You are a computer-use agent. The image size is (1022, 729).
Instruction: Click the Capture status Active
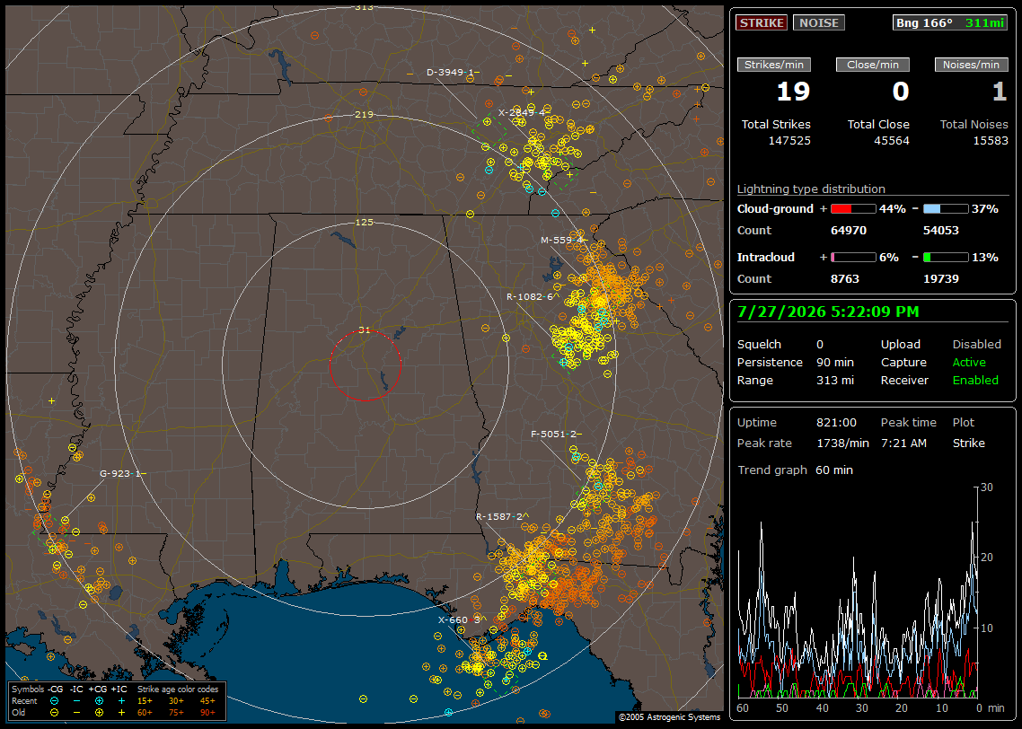pyautogui.click(x=969, y=362)
